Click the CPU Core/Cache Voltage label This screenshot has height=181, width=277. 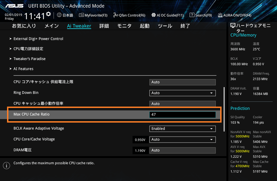(x=34, y=139)
